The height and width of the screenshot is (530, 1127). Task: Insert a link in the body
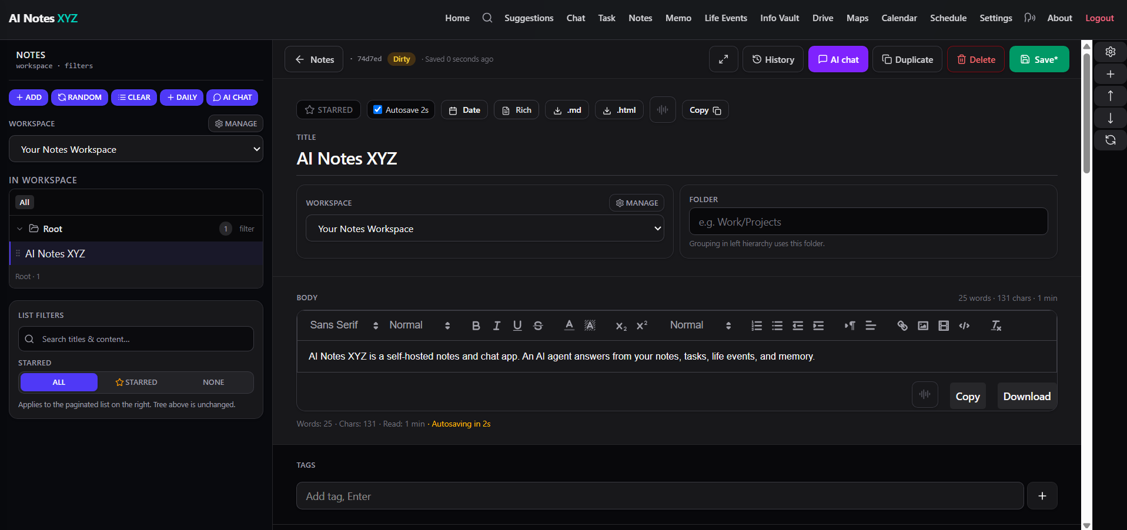pos(902,326)
